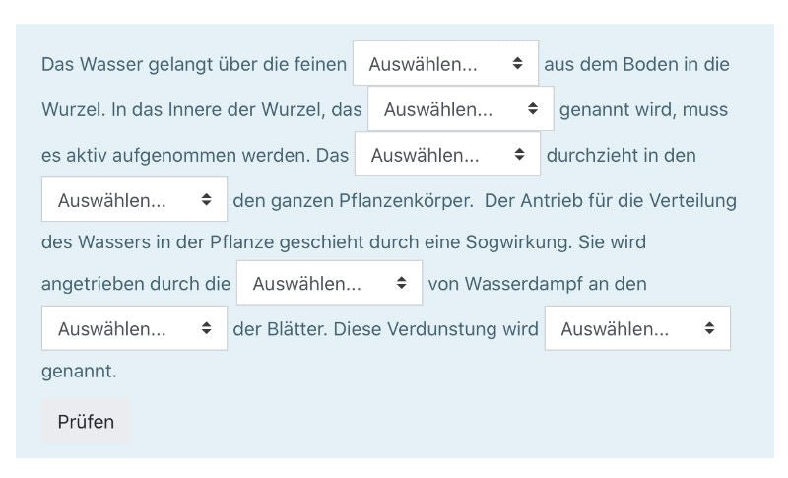The height and width of the screenshot is (478, 788).
Task: Click the final word 'genannt.'
Action: click(79, 371)
